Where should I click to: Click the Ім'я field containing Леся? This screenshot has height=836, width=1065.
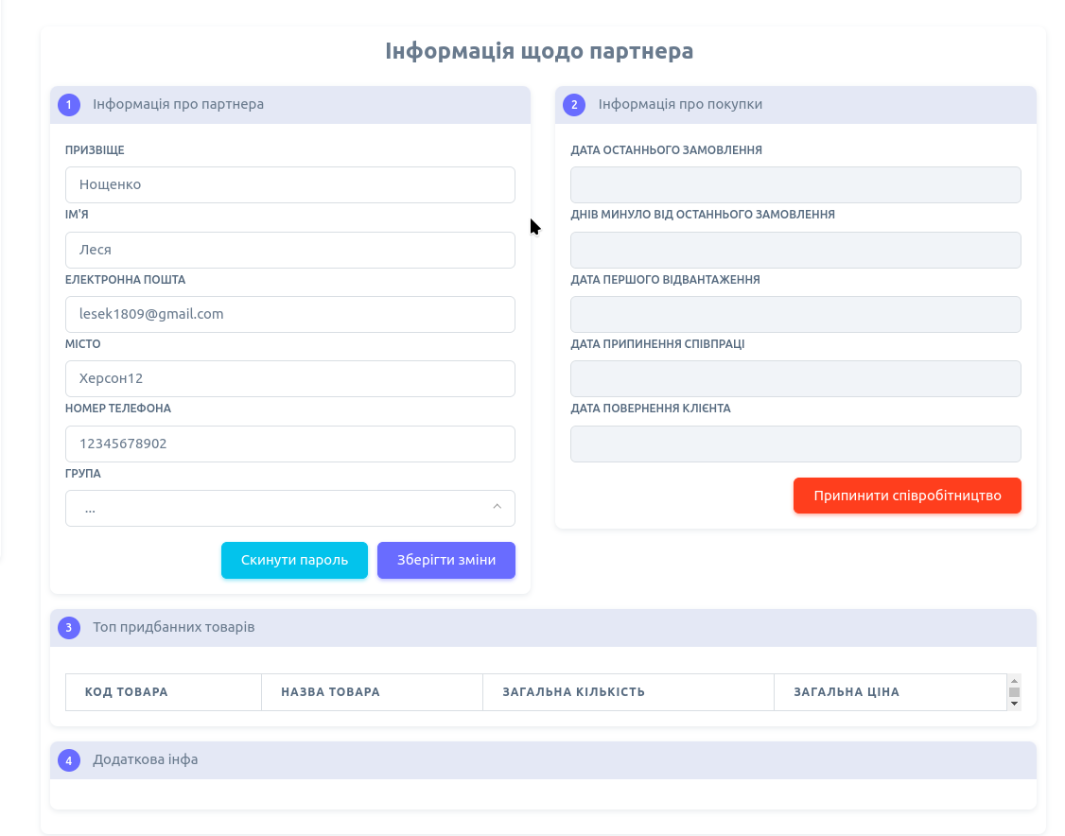coord(289,251)
